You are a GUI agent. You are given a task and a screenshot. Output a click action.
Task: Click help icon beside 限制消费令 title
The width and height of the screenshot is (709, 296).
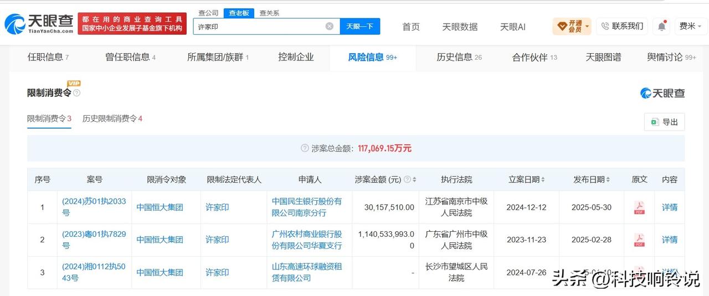click(x=76, y=93)
